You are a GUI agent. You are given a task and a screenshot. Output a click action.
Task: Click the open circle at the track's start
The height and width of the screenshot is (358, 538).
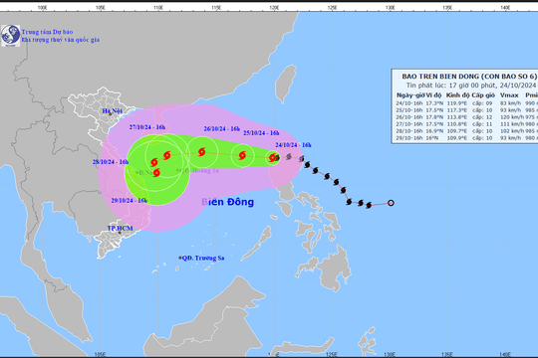point(391,203)
